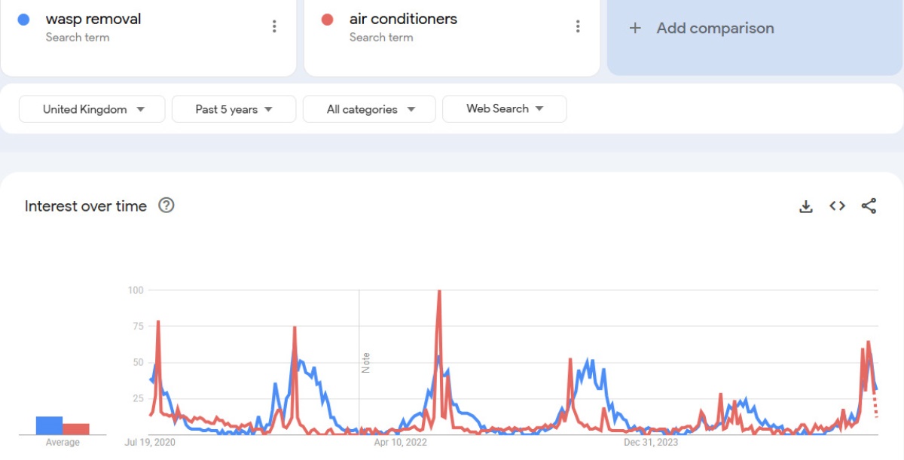This screenshot has width=904, height=460.
Task: Click the red air conditioners color dot
Action: [x=327, y=20]
